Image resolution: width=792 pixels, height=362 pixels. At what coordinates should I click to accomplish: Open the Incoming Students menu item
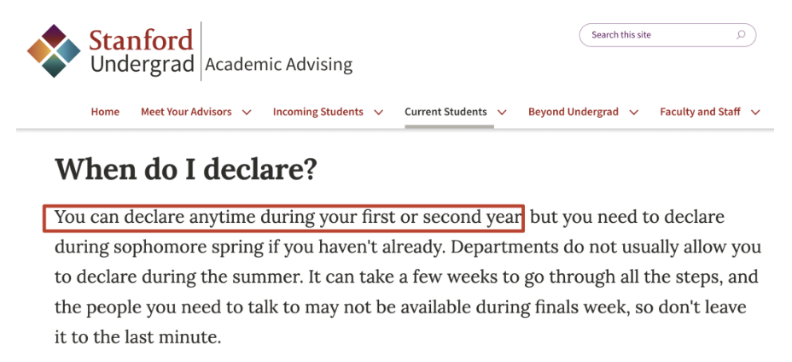click(317, 112)
